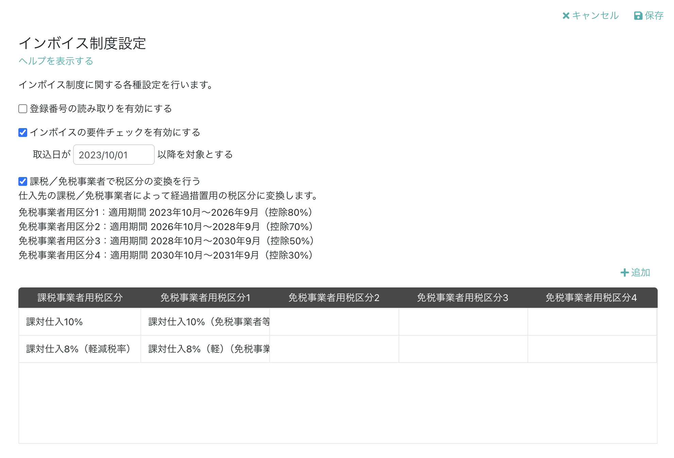Click the 取込日が label
Image resolution: width=674 pixels, height=458 pixels.
coord(52,155)
